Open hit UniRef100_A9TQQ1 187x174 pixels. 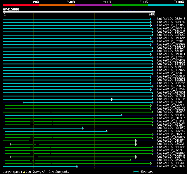[x=171, y=93]
